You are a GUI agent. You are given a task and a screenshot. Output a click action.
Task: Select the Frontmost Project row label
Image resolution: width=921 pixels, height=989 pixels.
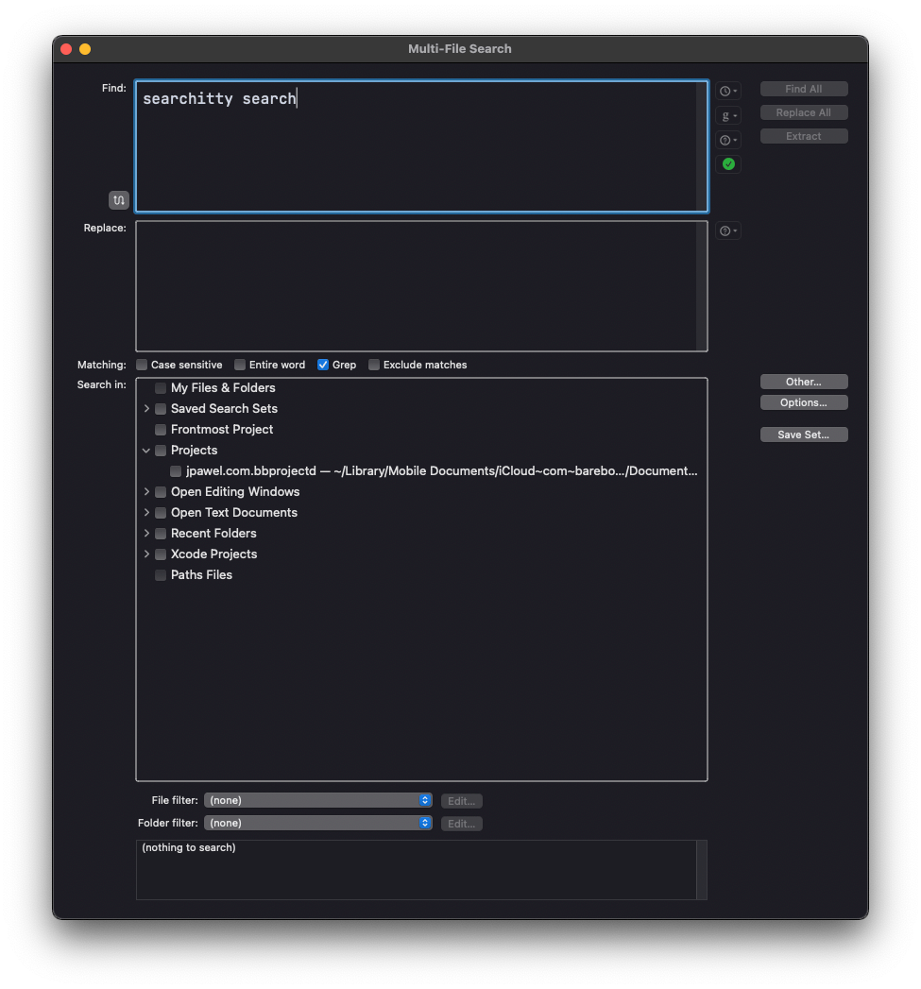tap(222, 430)
